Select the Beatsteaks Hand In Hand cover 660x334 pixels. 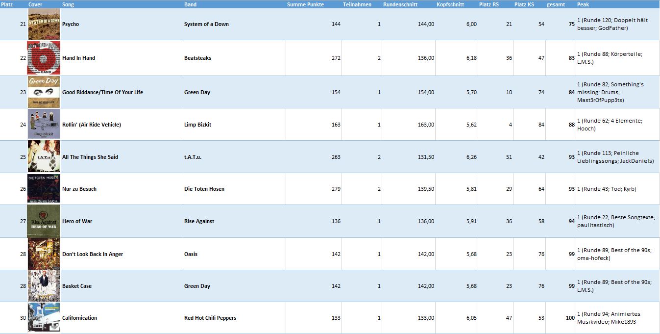[44, 58]
